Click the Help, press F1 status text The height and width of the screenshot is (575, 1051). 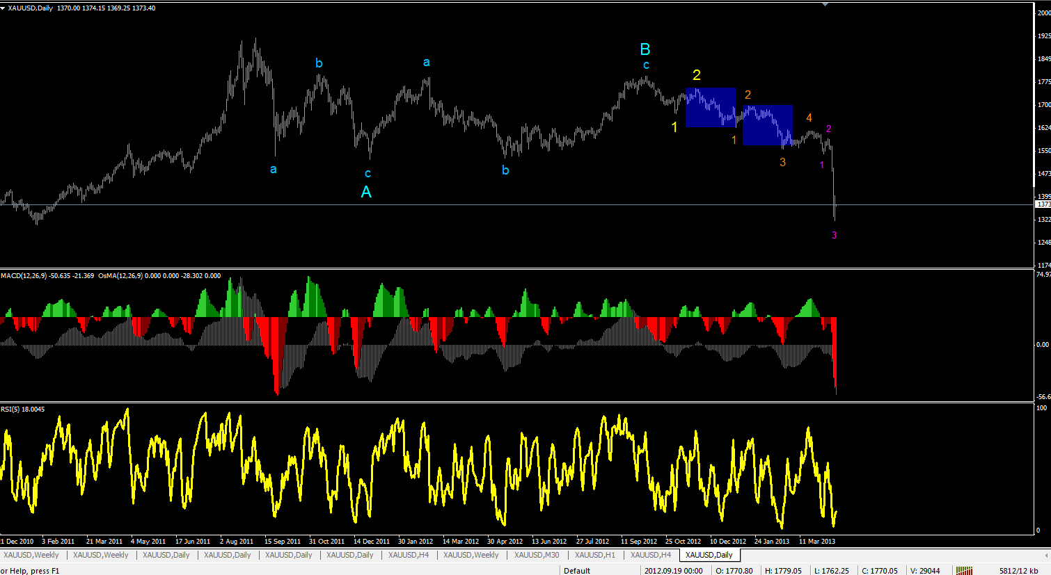30,571
